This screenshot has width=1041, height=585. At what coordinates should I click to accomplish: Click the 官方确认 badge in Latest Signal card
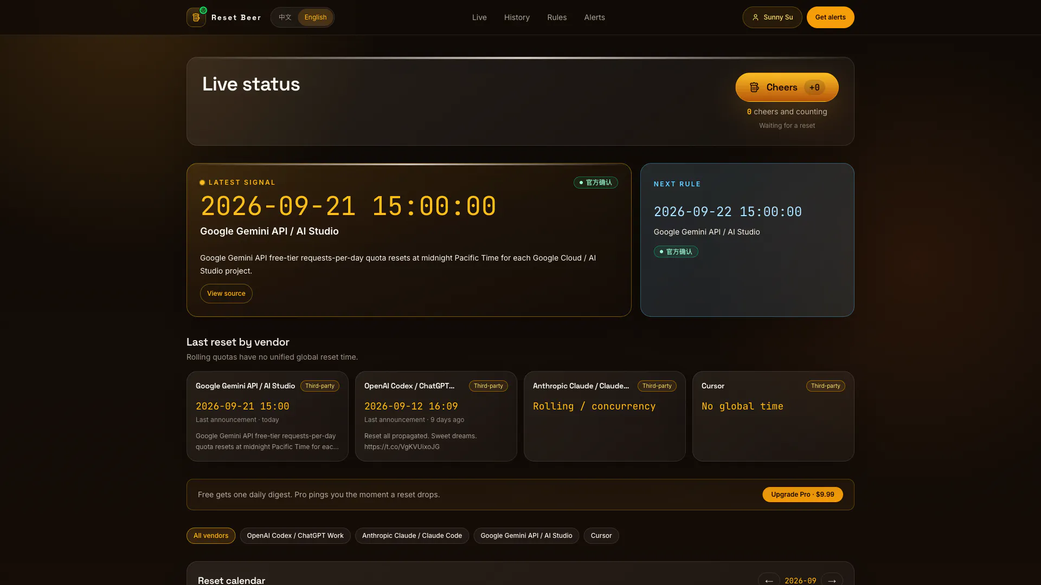point(595,183)
